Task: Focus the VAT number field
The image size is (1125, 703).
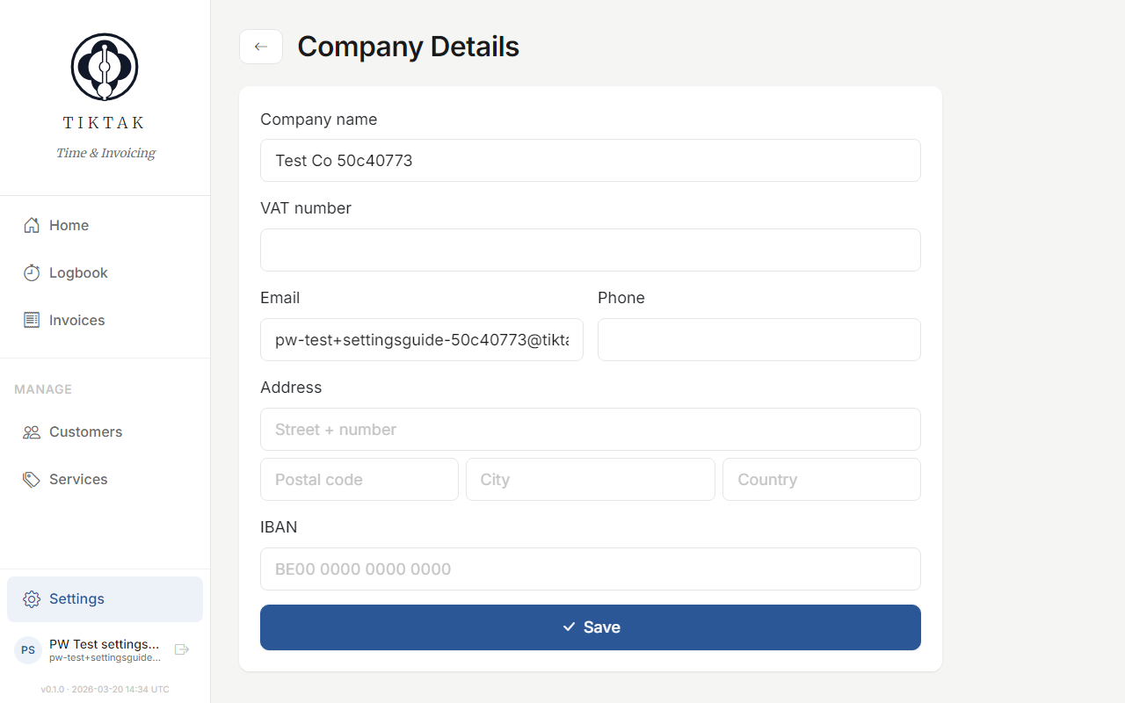Action: 590,250
